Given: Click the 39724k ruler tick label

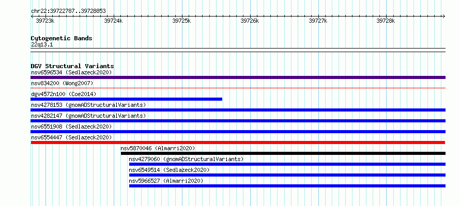Looking at the screenshot, I should coord(113,21).
